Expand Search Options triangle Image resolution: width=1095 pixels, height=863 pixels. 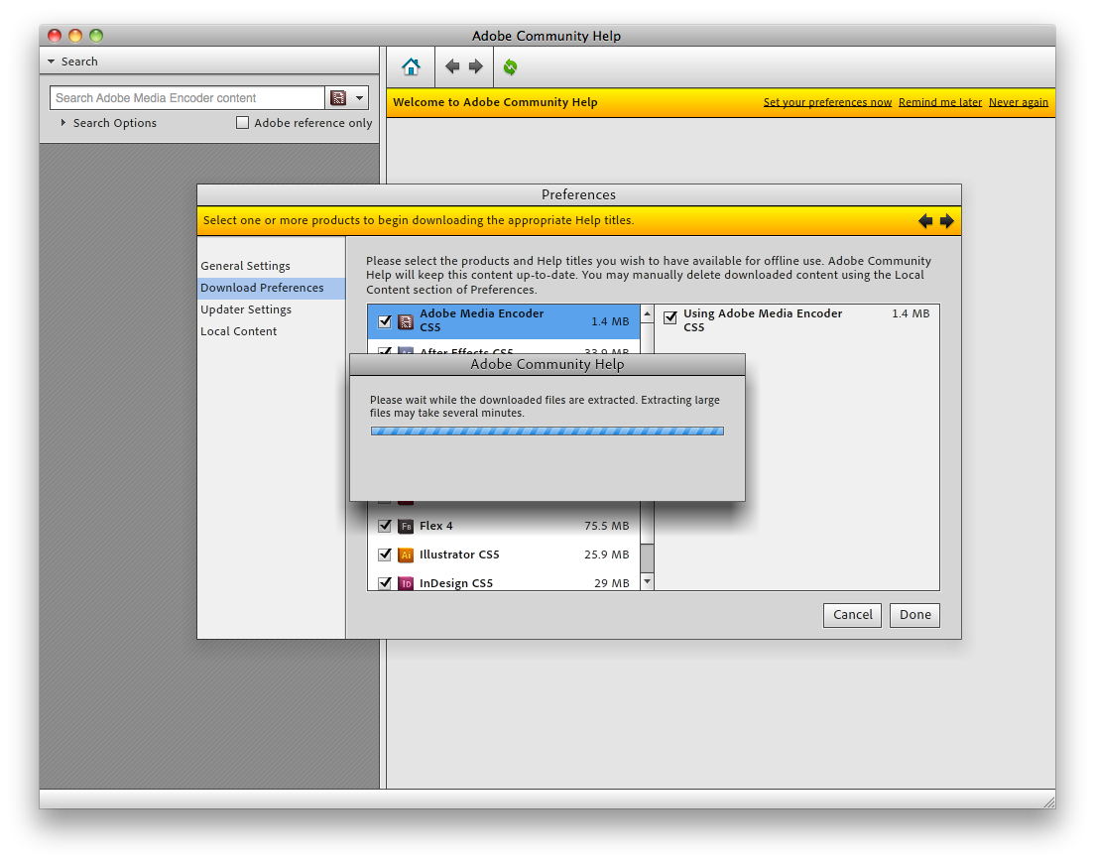(63, 123)
